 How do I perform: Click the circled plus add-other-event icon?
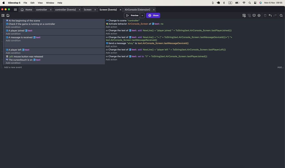(x=259, y=16)
